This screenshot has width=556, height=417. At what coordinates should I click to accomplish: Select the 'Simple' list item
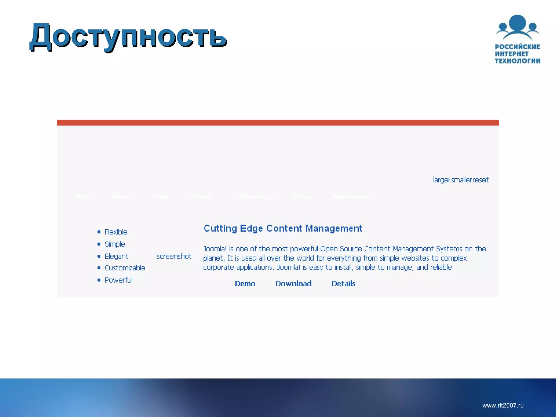(115, 244)
